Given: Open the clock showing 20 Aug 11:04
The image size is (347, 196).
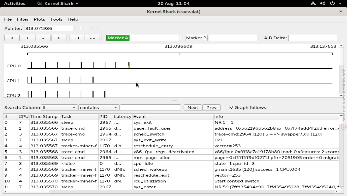Looking at the screenshot, I should (173, 4).
